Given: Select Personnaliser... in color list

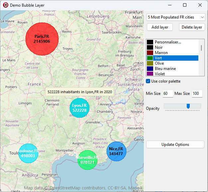Looking at the screenshot, I should [x=168, y=42].
